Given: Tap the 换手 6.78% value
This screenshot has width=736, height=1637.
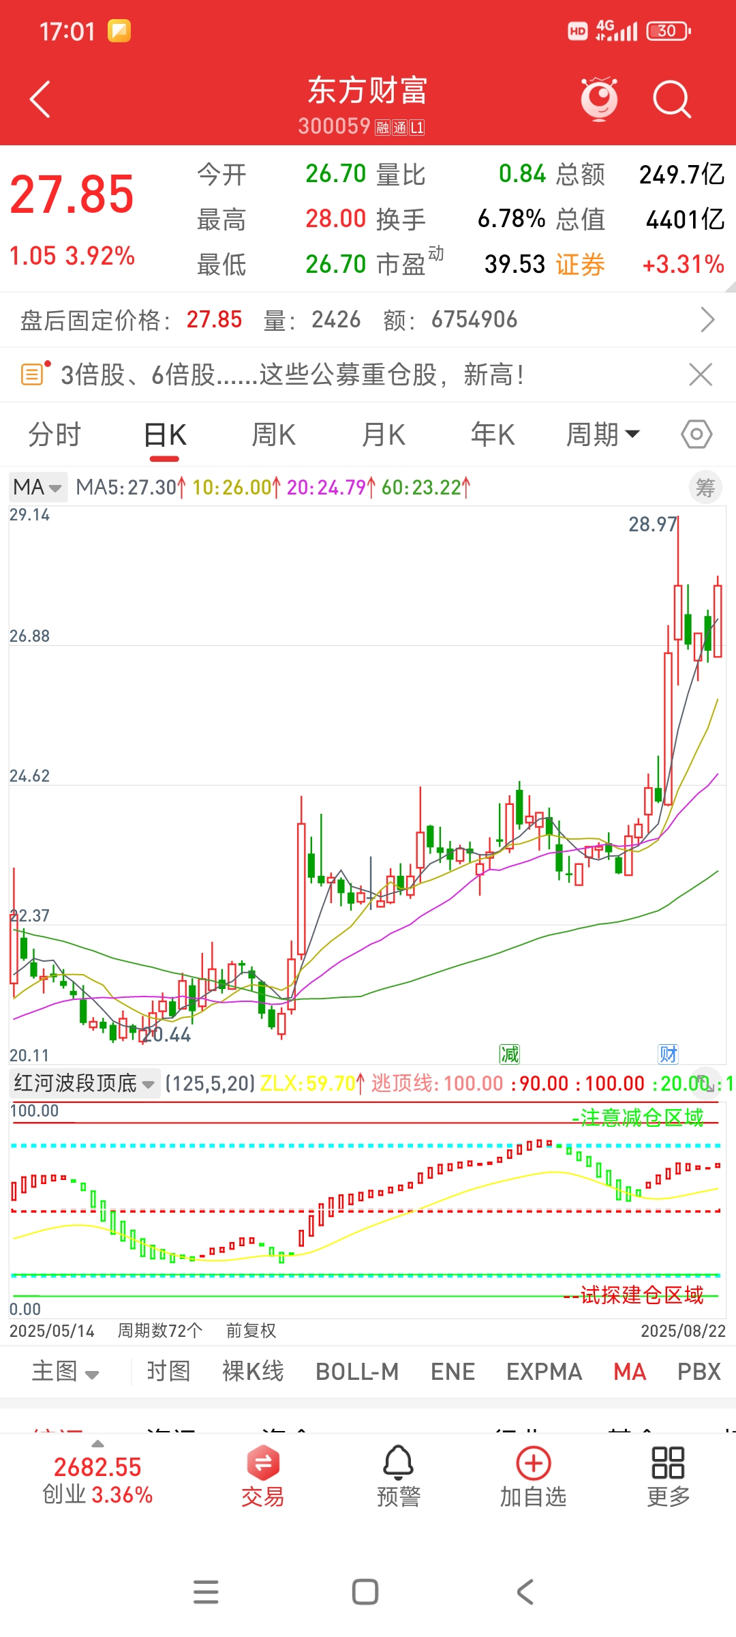Looking at the screenshot, I should coord(511,218).
